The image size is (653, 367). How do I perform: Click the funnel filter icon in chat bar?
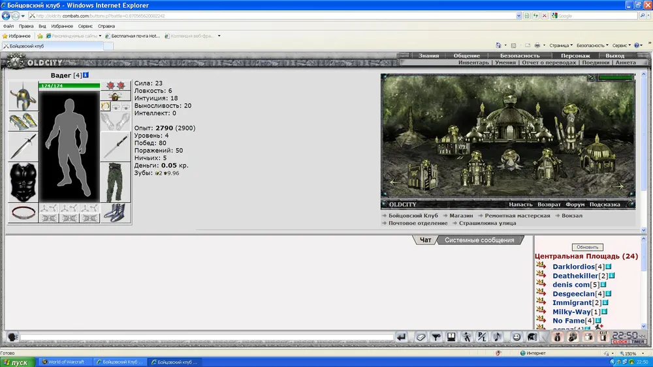(436, 337)
